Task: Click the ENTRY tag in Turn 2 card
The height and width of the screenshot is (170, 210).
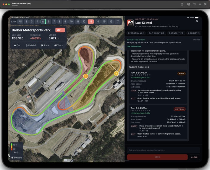Action: click(134, 126)
